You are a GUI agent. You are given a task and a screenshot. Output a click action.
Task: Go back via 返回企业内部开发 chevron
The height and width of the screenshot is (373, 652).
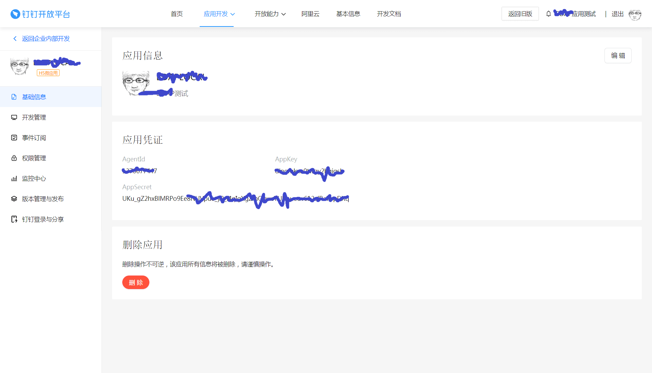point(15,38)
